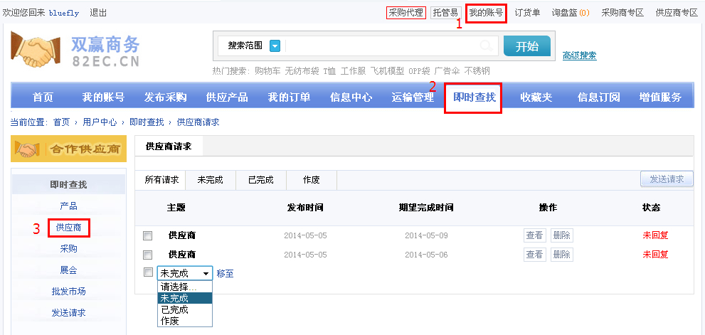This screenshot has width=705, height=335.
Task: Click the magnifier icon in search box
Action: [486, 46]
